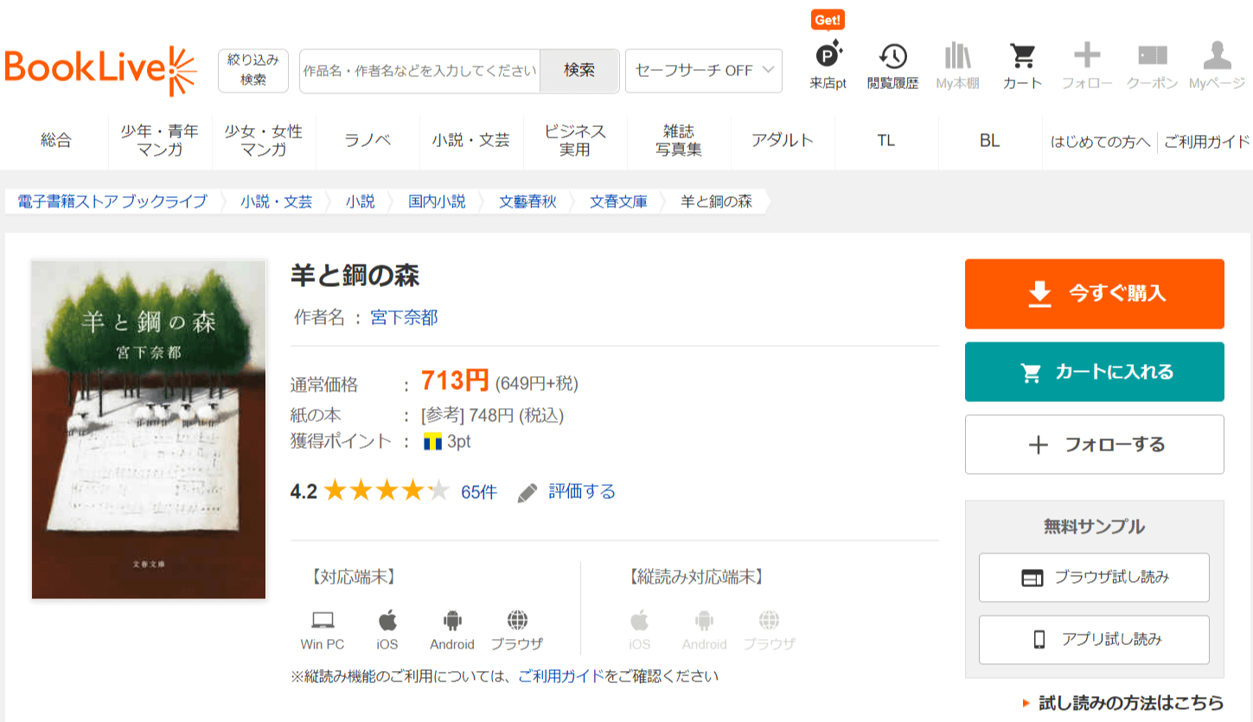The height and width of the screenshot is (722, 1253).
Task: Click the pencil 評価する rating link
Action: [x=567, y=492]
